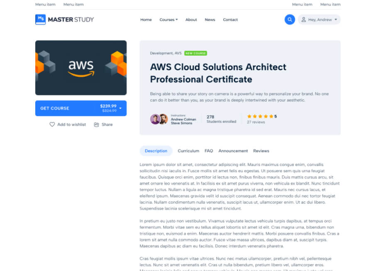Click the Share icon

[x=97, y=125]
